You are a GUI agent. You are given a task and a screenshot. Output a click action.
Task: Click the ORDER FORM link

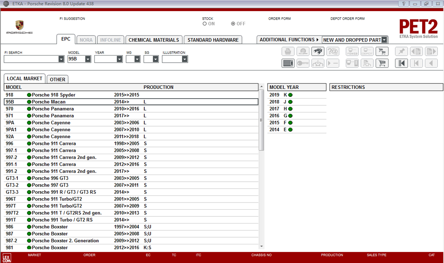279,19
